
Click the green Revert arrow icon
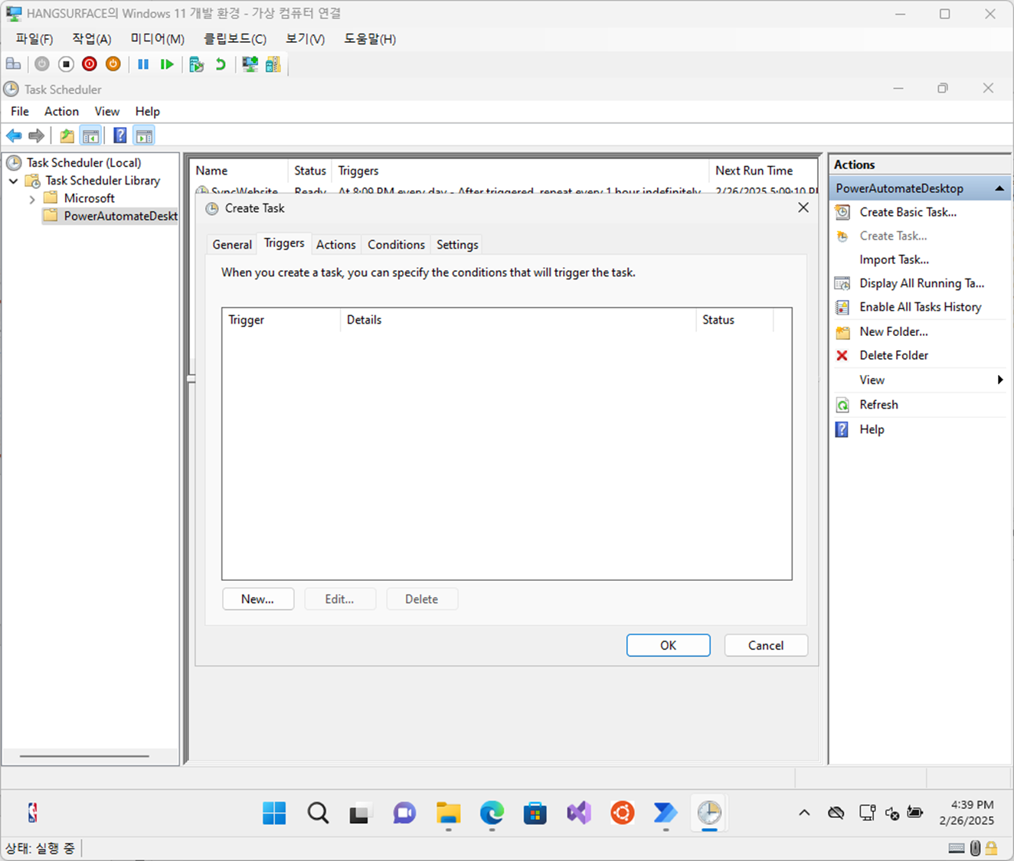pos(221,64)
